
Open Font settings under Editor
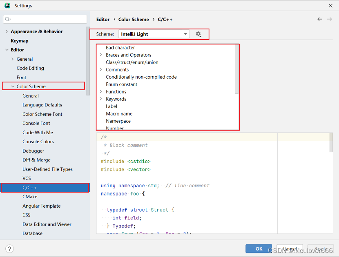[21, 78]
